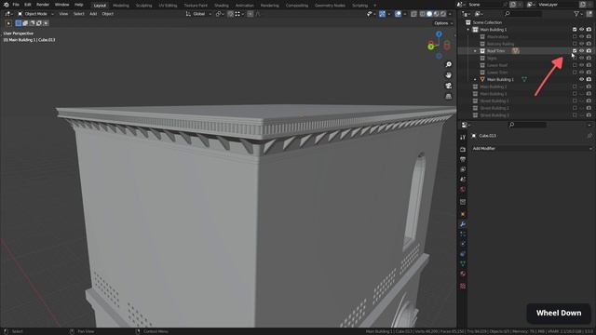
Task: Toggle the show overlays button
Action: (398, 14)
